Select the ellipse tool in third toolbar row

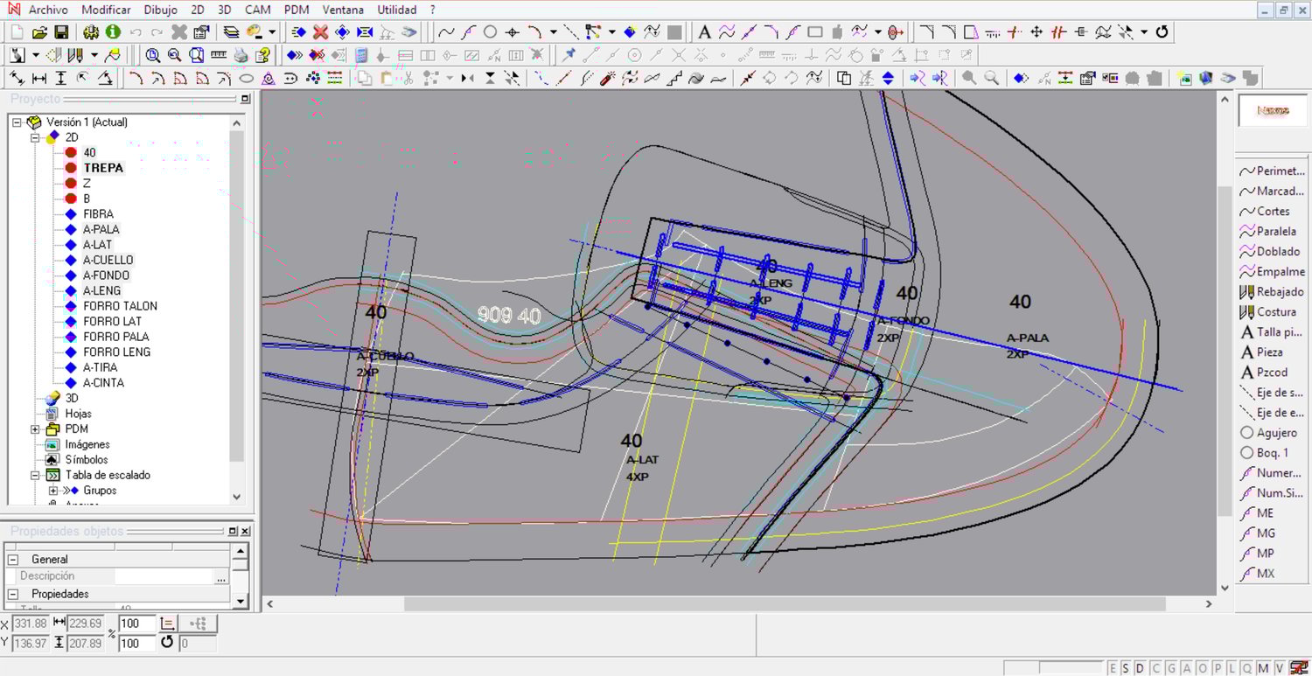(x=247, y=79)
